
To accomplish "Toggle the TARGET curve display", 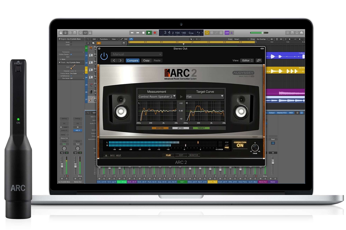I will [x=201, y=128].
